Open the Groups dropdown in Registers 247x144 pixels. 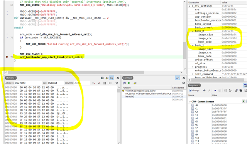click(194, 90)
